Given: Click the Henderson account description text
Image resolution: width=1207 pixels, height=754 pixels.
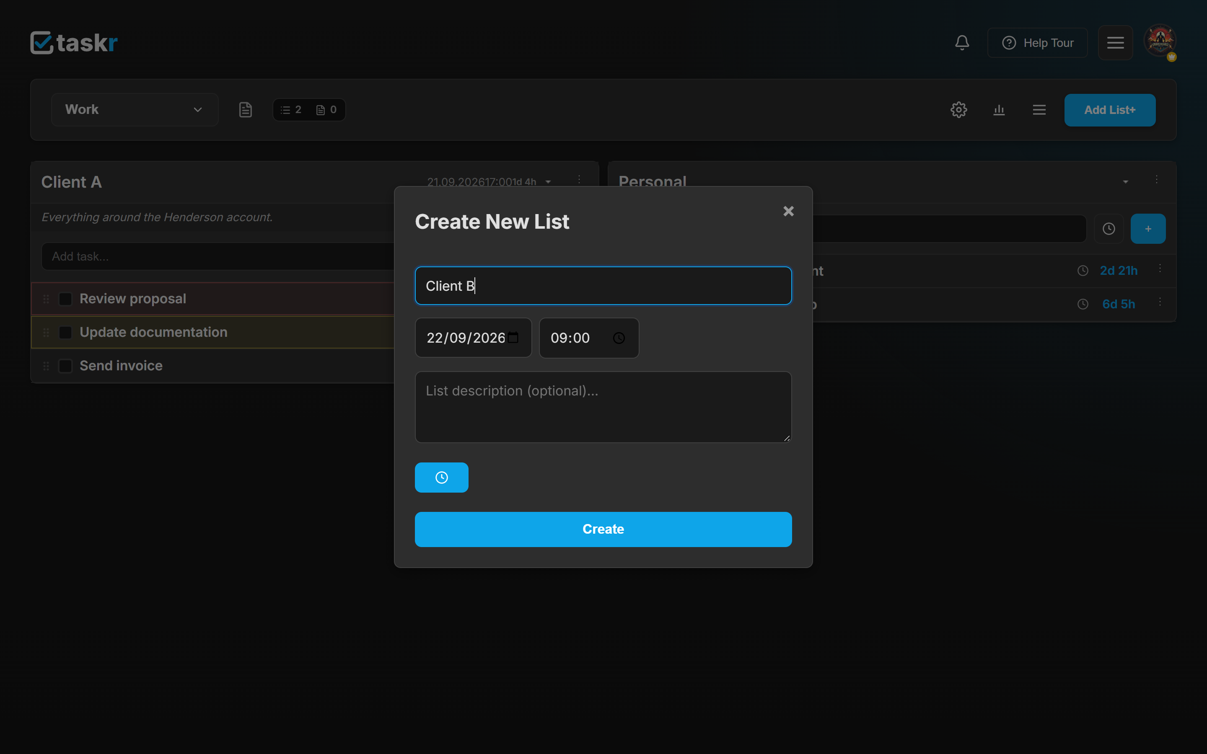Looking at the screenshot, I should coord(157,217).
